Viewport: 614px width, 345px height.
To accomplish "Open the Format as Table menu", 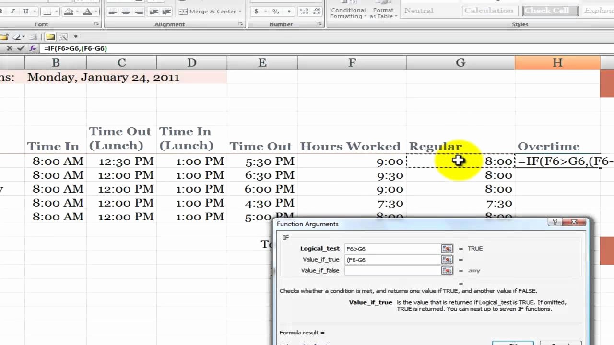I will click(383, 11).
